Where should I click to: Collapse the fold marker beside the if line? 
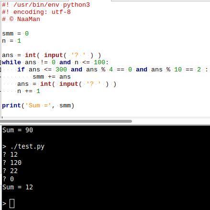click(0, 70)
